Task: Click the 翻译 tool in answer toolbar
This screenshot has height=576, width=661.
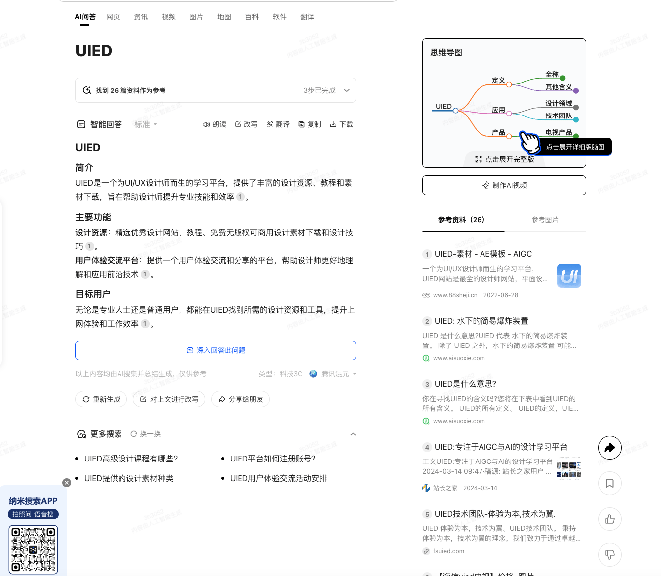Action: click(x=278, y=124)
